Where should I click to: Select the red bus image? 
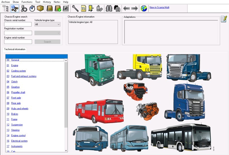tap(99, 110)
